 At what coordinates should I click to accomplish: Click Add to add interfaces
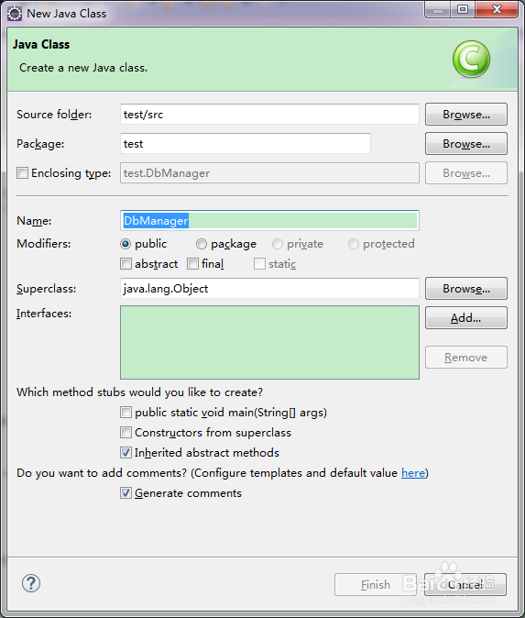[x=466, y=317]
